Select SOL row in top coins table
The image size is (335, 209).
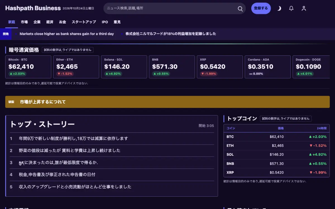tap(277, 154)
